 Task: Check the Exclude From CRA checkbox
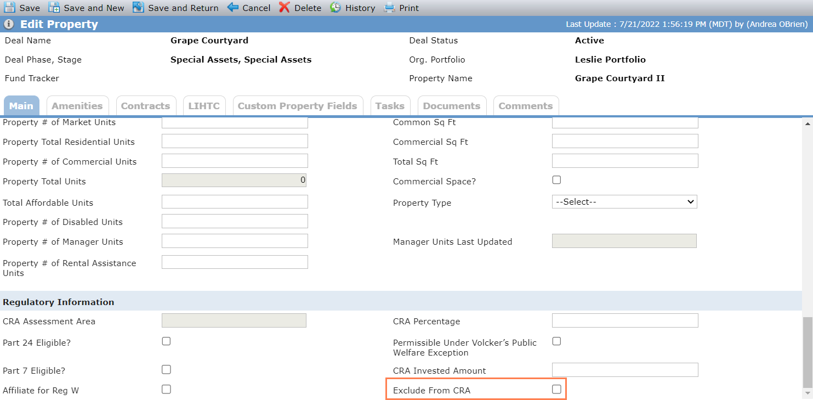(x=556, y=389)
